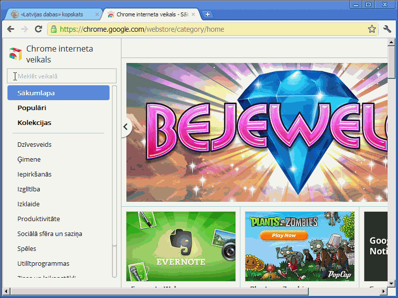Click the green padlock security icon
Screen dimensions: 398x298
tap(54, 29)
